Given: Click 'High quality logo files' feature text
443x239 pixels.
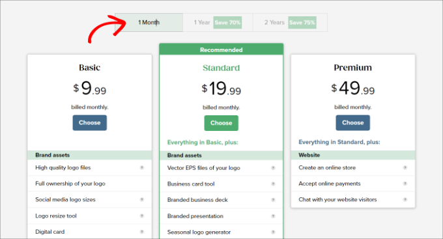Looking at the screenshot, I should (63, 167).
